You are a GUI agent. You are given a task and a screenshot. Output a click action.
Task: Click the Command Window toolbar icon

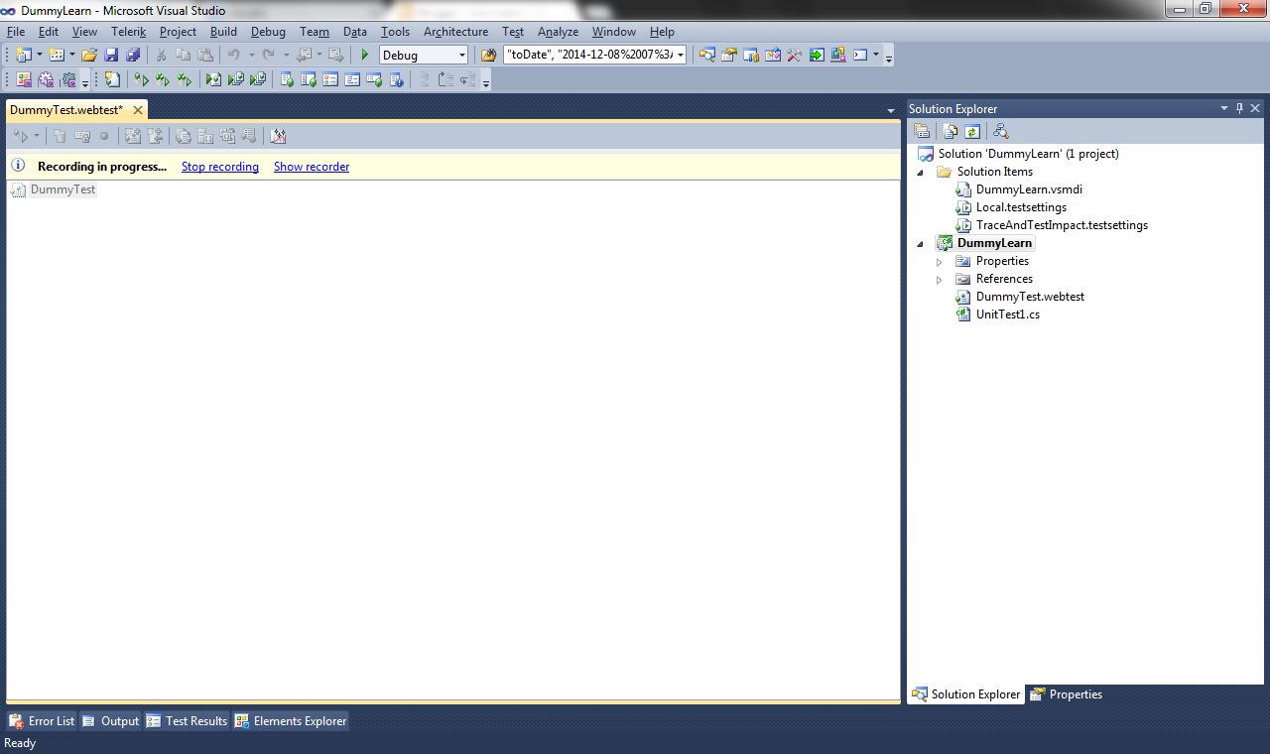(x=860, y=56)
